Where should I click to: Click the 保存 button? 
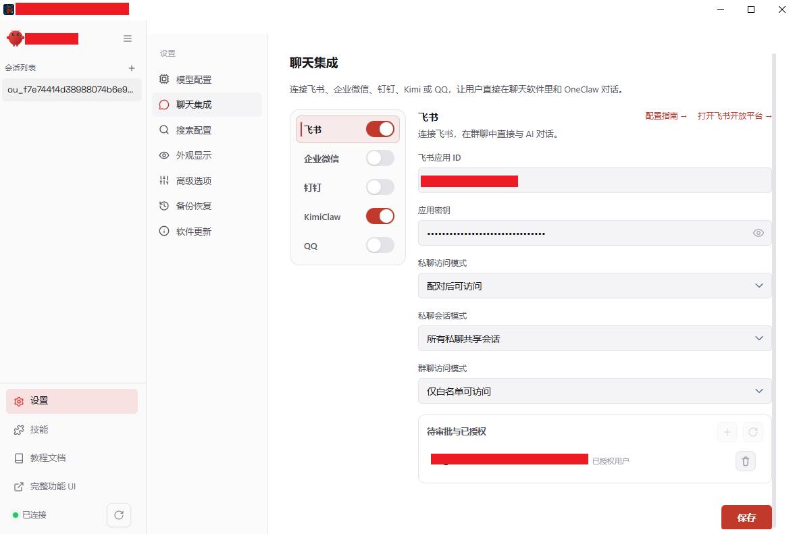(x=746, y=518)
